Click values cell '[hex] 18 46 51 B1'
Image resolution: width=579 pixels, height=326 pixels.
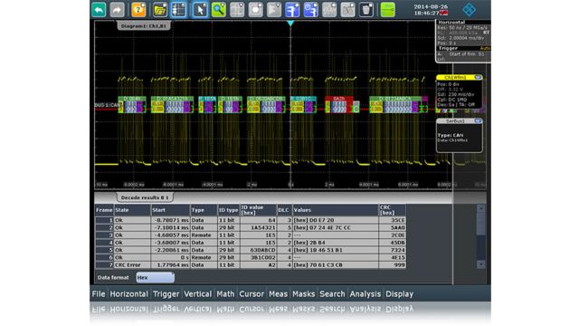336,250
